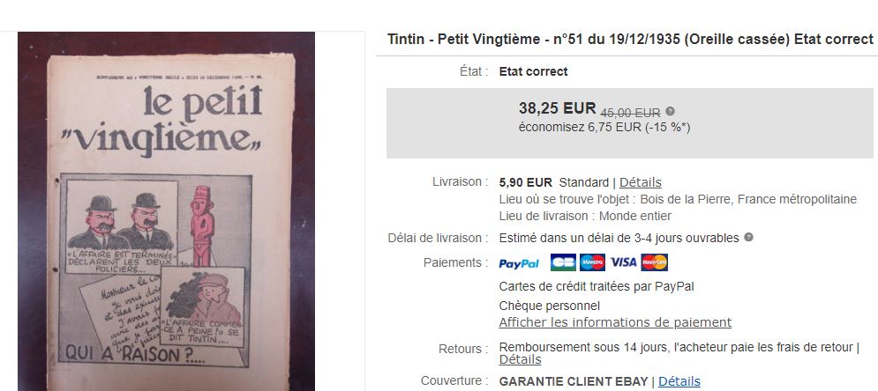Image resolution: width=878 pixels, height=391 pixels.
Task: Enlarge the Petit Vingtième cover photo
Action: tap(166, 211)
